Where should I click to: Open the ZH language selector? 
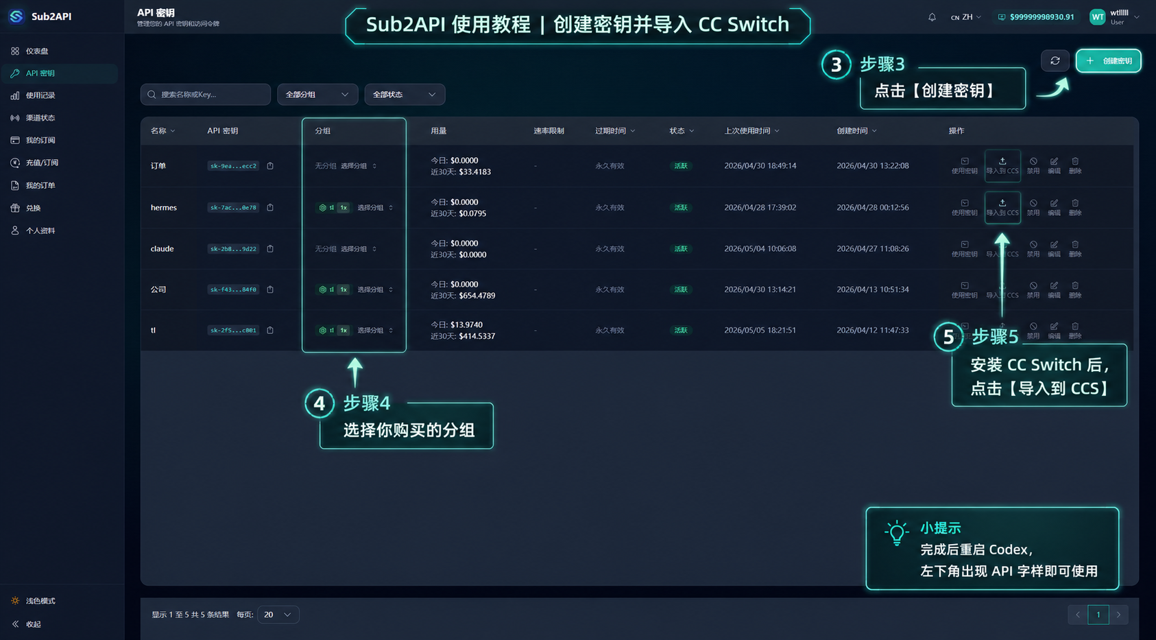point(966,17)
